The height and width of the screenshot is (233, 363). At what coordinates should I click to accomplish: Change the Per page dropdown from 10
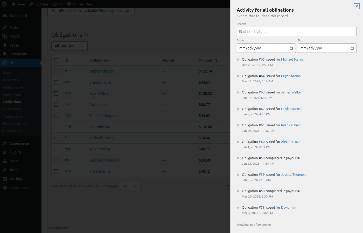point(130,186)
